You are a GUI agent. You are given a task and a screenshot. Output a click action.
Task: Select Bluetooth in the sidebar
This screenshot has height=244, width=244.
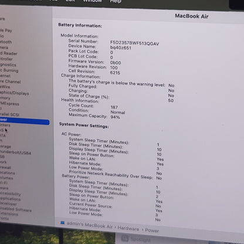tap(6, 42)
